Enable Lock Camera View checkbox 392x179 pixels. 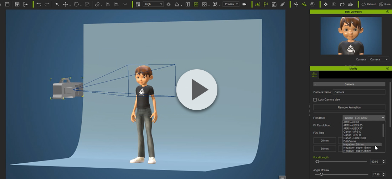pyautogui.click(x=315, y=100)
